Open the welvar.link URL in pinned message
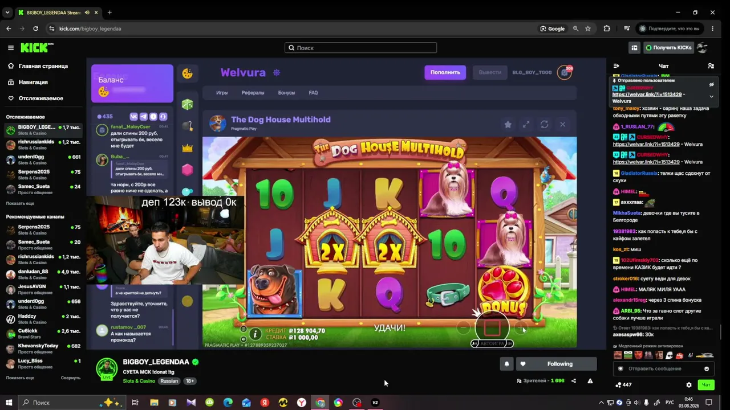Screen dimensions: 730x410 [x=647, y=95]
